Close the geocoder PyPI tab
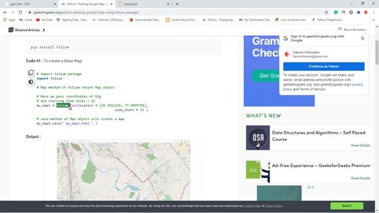Screen dimensions: 379x213 (54, 4)
